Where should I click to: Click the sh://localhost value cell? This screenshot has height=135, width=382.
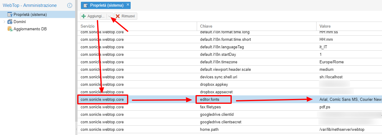point(349,77)
